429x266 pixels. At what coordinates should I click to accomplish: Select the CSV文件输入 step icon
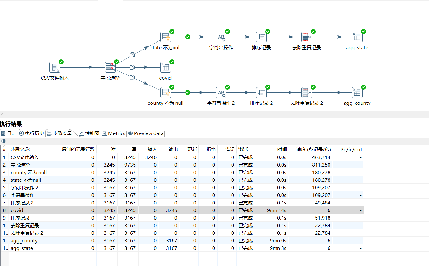[x=55, y=67]
